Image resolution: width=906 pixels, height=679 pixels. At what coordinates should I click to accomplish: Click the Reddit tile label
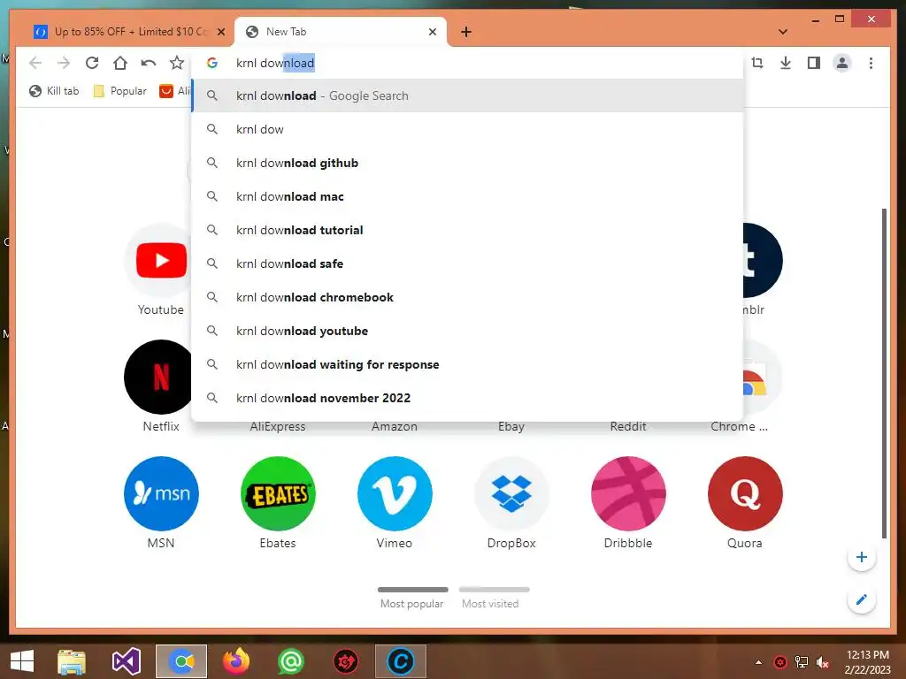click(628, 427)
